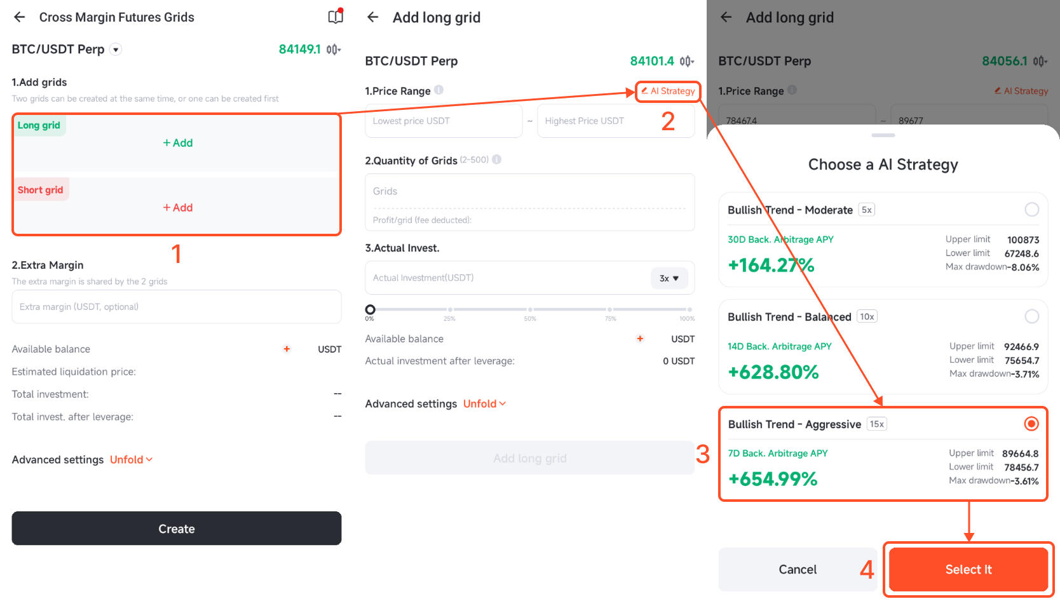Image resolution: width=1060 pixels, height=606 pixels.
Task: Open the BTC/USDT Perp pair dropdown
Action: (116, 50)
